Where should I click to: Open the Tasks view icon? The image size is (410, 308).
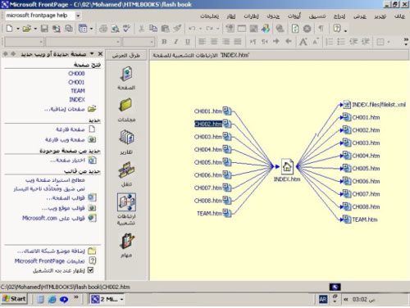pos(126,241)
